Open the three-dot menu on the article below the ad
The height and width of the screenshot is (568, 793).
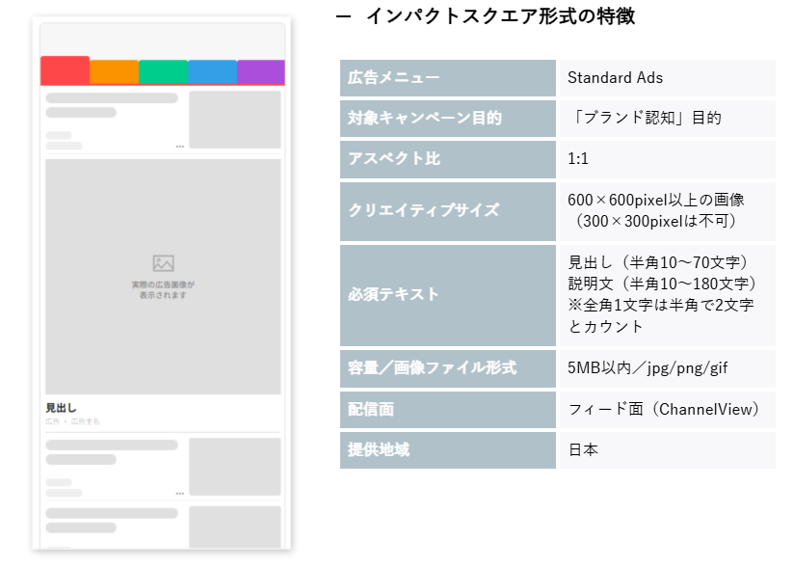pos(180,493)
